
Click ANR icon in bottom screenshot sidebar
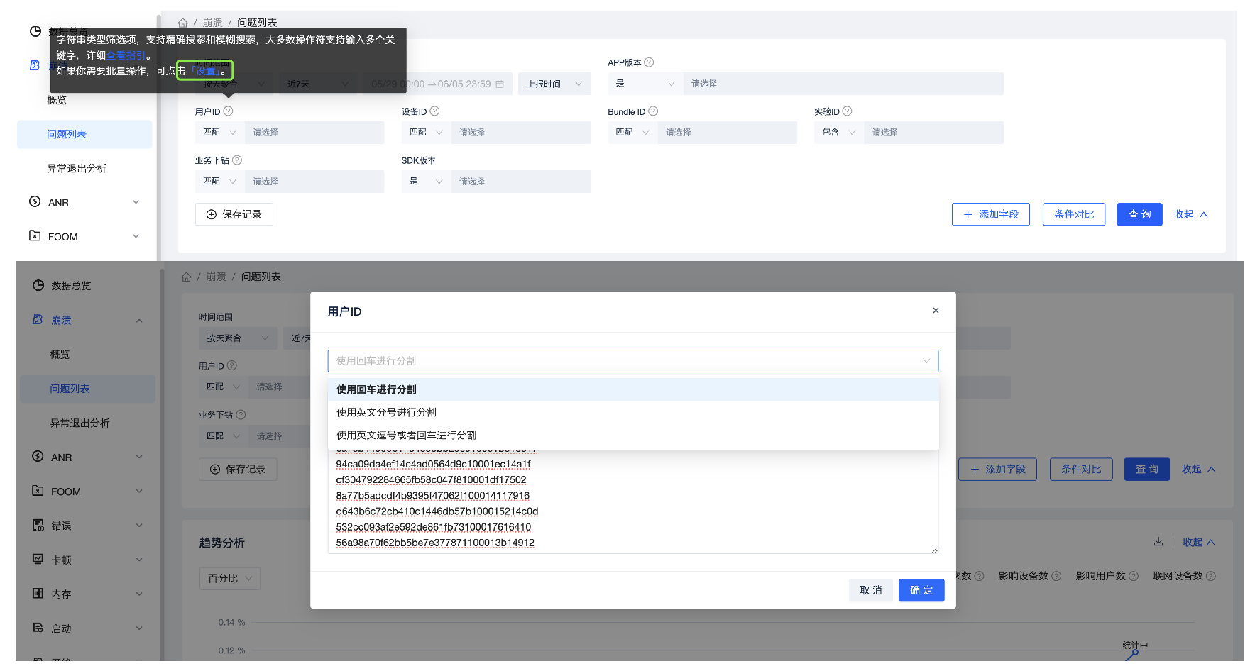tap(38, 456)
